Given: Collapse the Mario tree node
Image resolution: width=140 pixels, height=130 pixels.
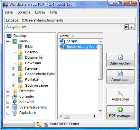Looking at the screenshot, I should [8, 41].
